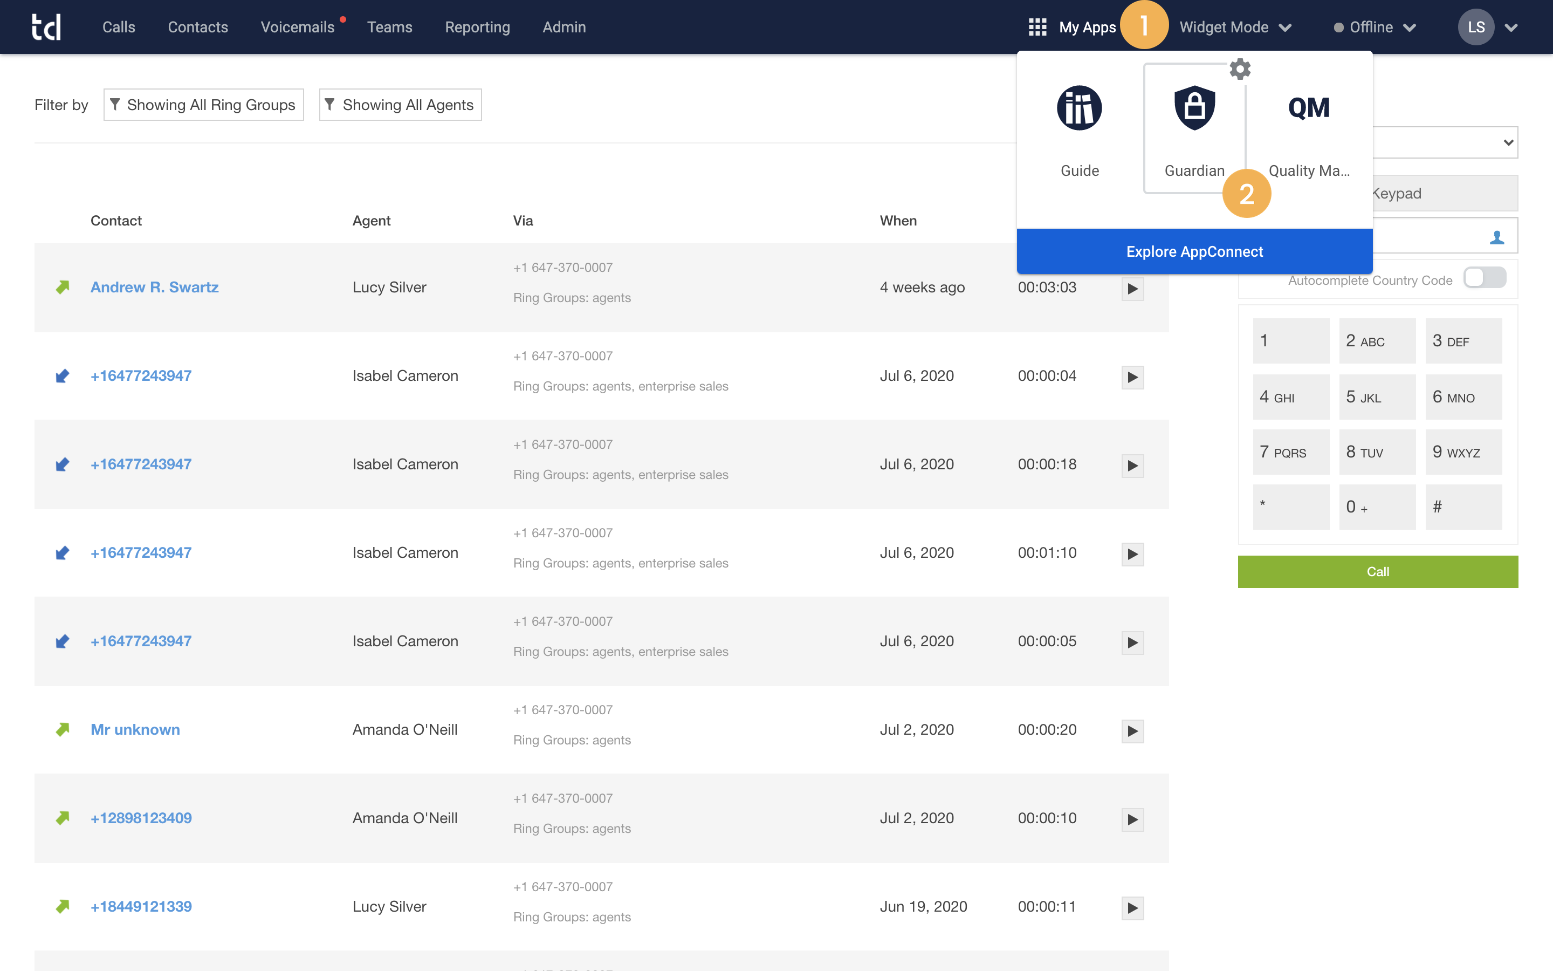Expand the Widget Mode dropdown
The height and width of the screenshot is (971, 1553).
(1235, 27)
